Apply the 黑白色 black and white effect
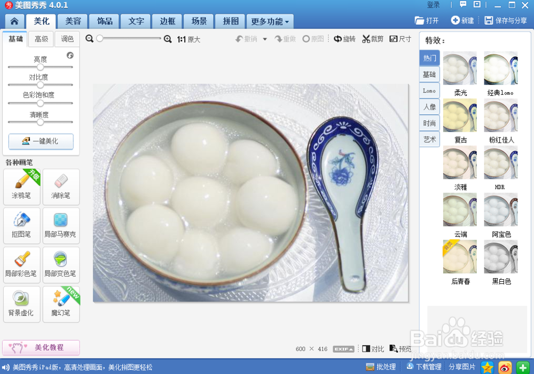Screen dimensions: 534x374 501,257
